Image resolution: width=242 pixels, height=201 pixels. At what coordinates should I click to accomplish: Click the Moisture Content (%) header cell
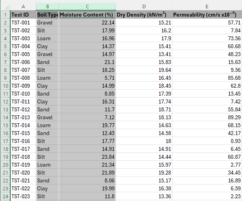87,15
